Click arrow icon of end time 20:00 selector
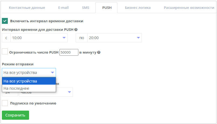The width and height of the screenshot is (217, 124). (138, 38)
